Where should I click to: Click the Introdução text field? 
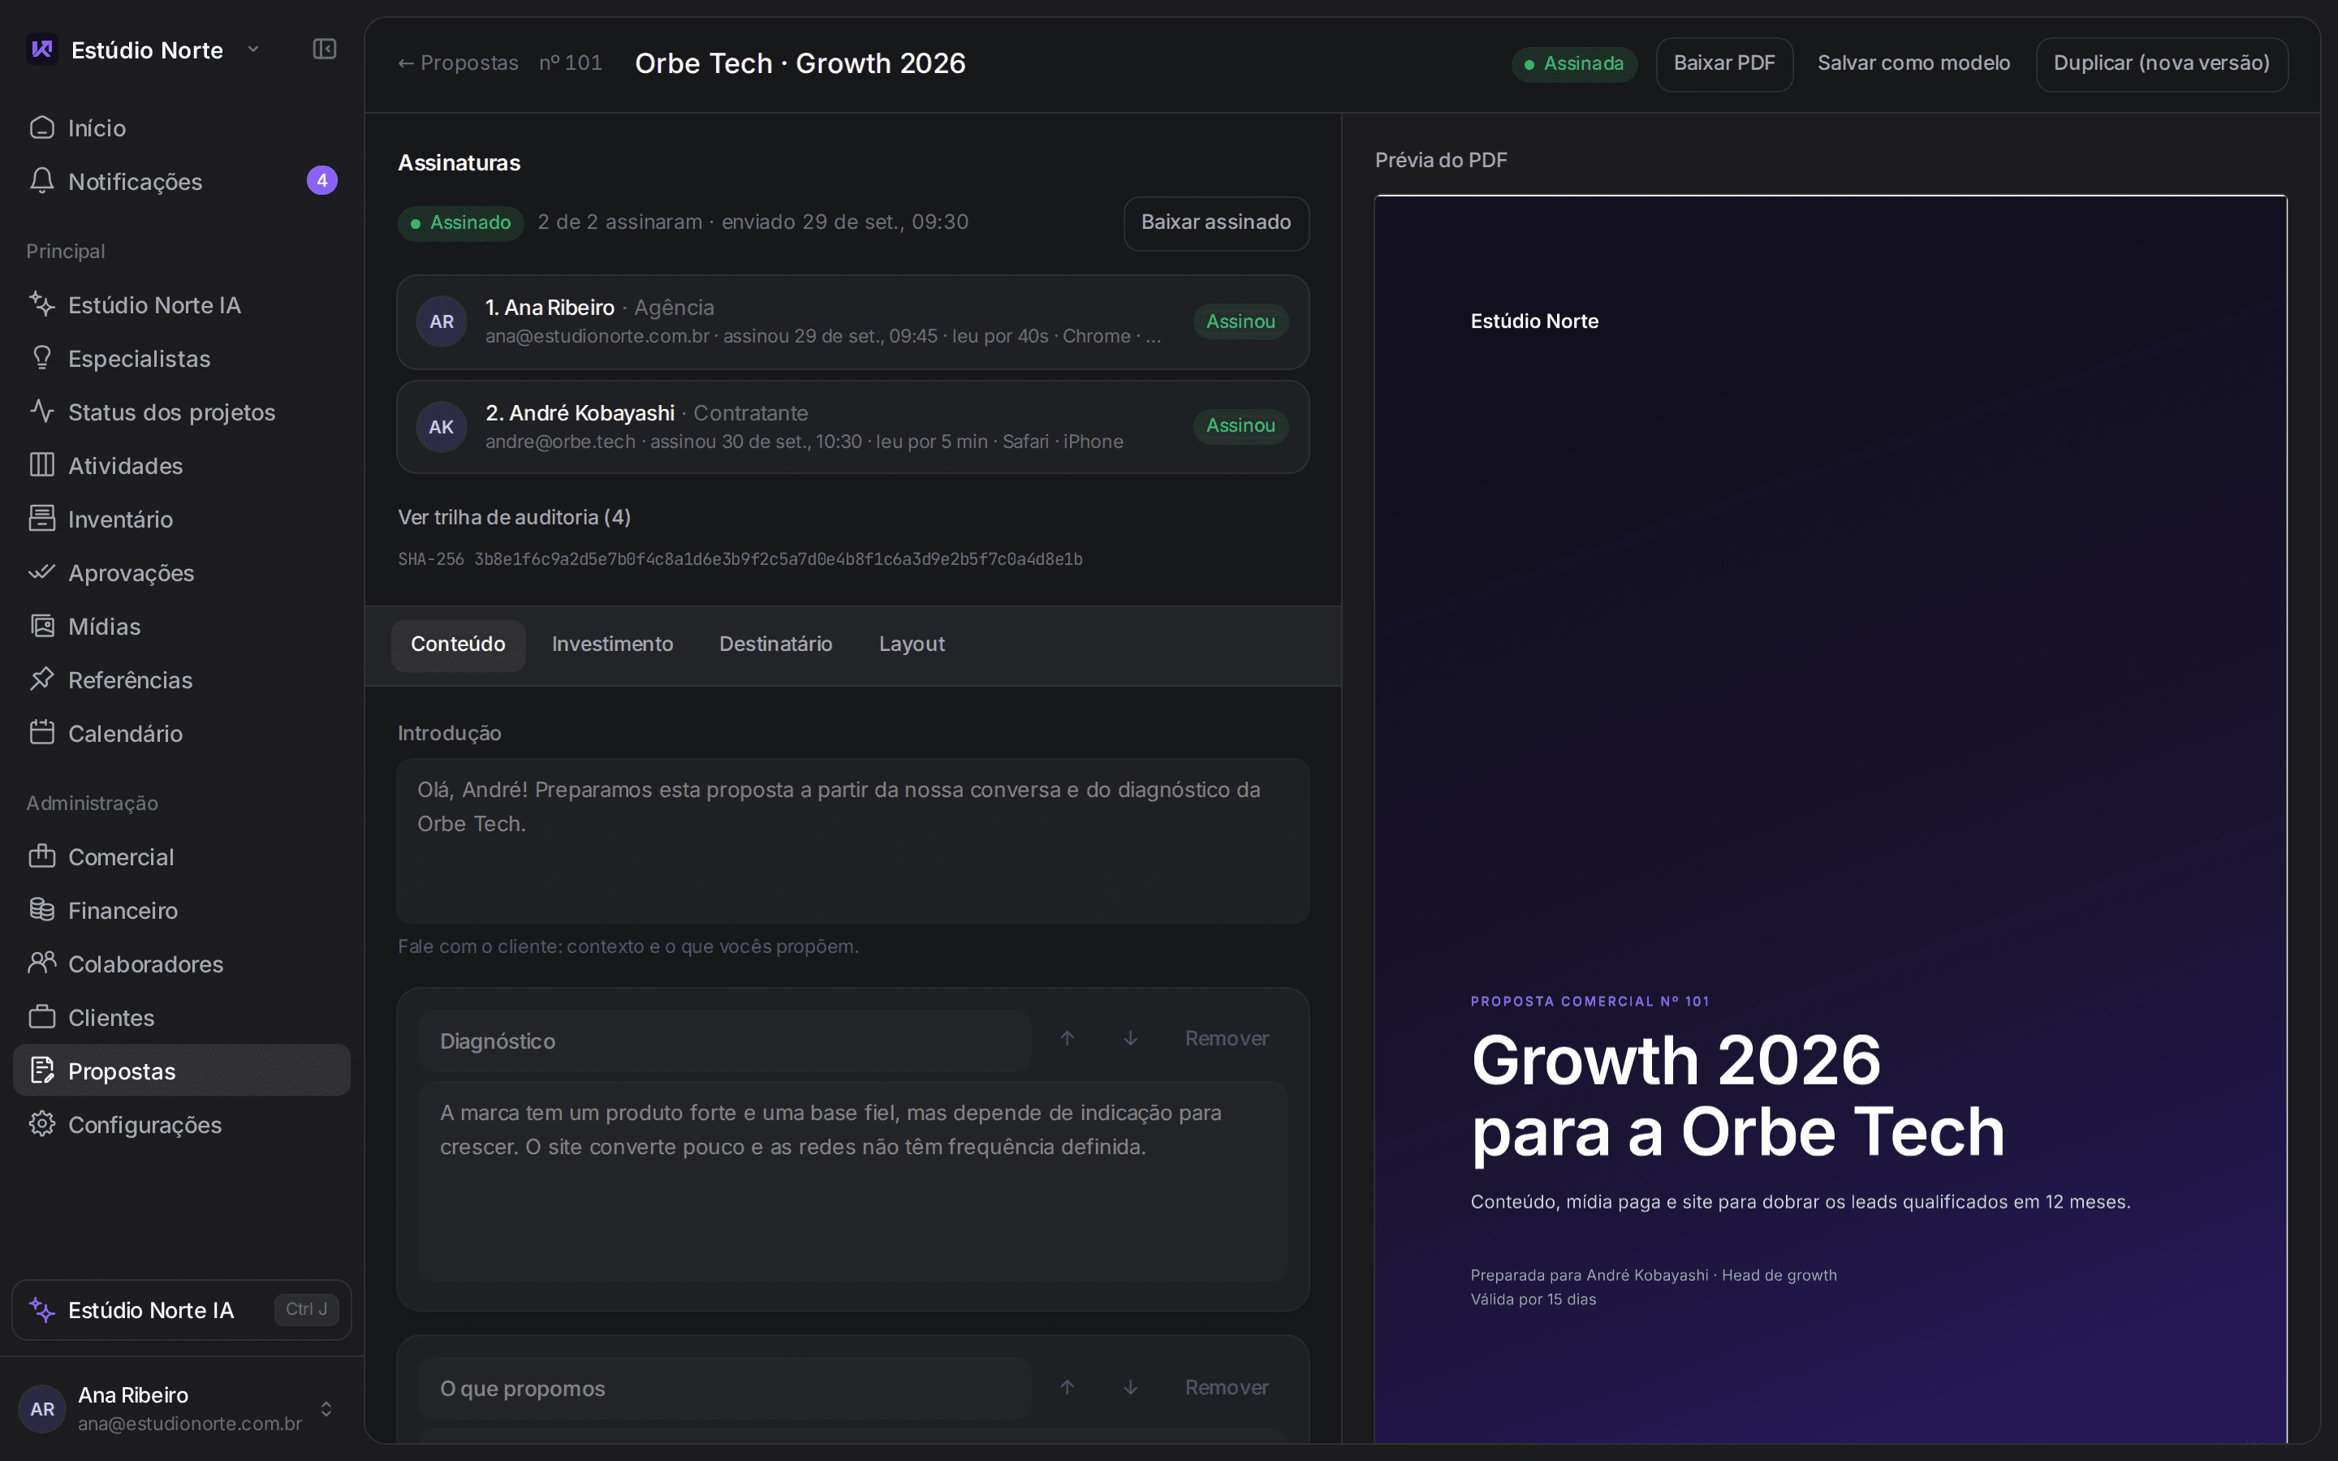point(853,841)
